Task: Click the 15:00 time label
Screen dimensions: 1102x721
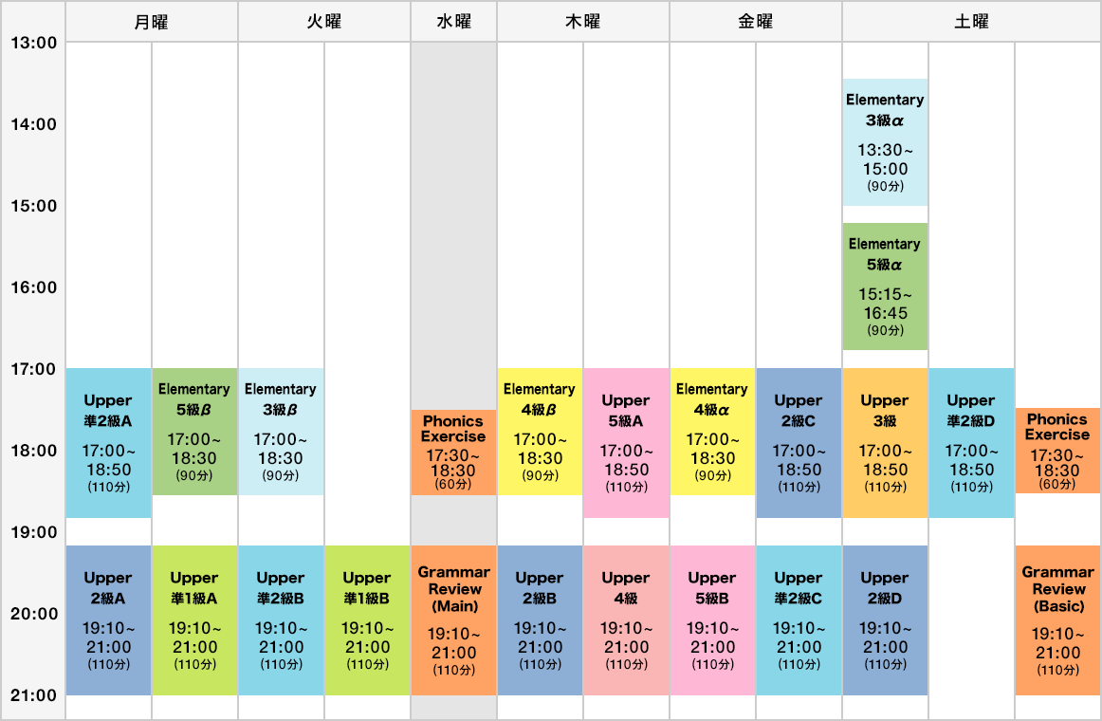Action: [x=34, y=206]
